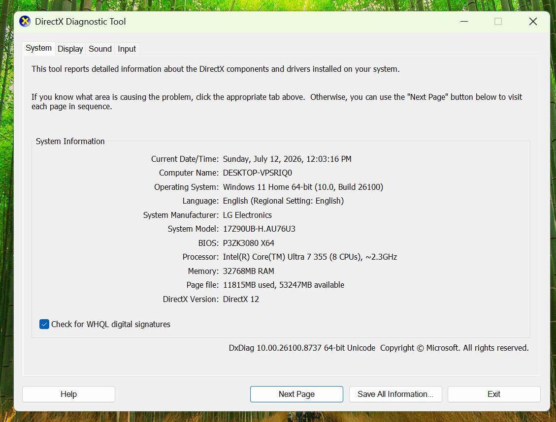Click page file 11815MB used value

(284, 285)
